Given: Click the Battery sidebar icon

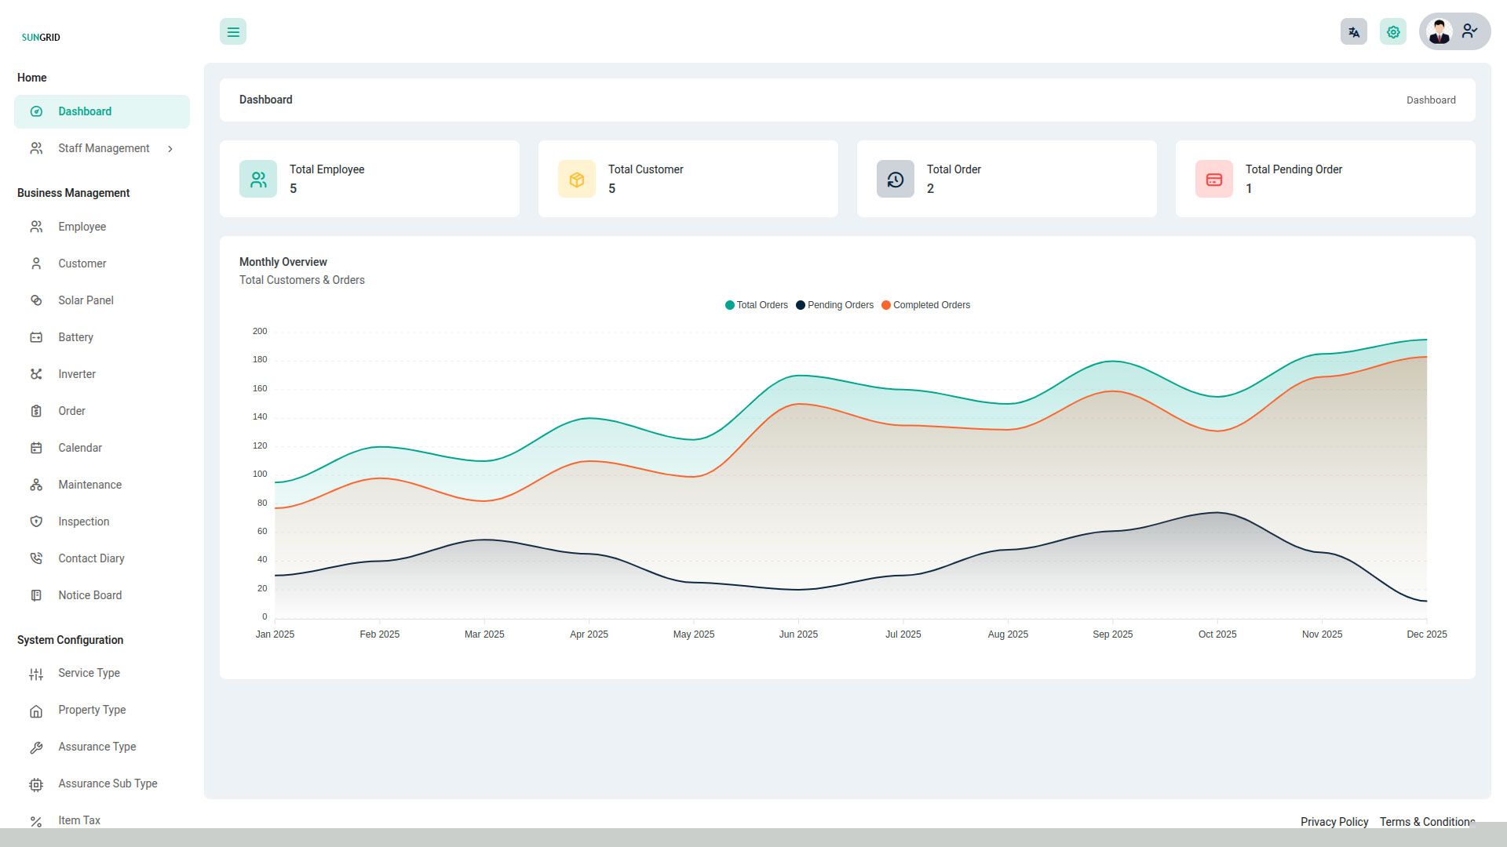Looking at the screenshot, I should click(36, 337).
